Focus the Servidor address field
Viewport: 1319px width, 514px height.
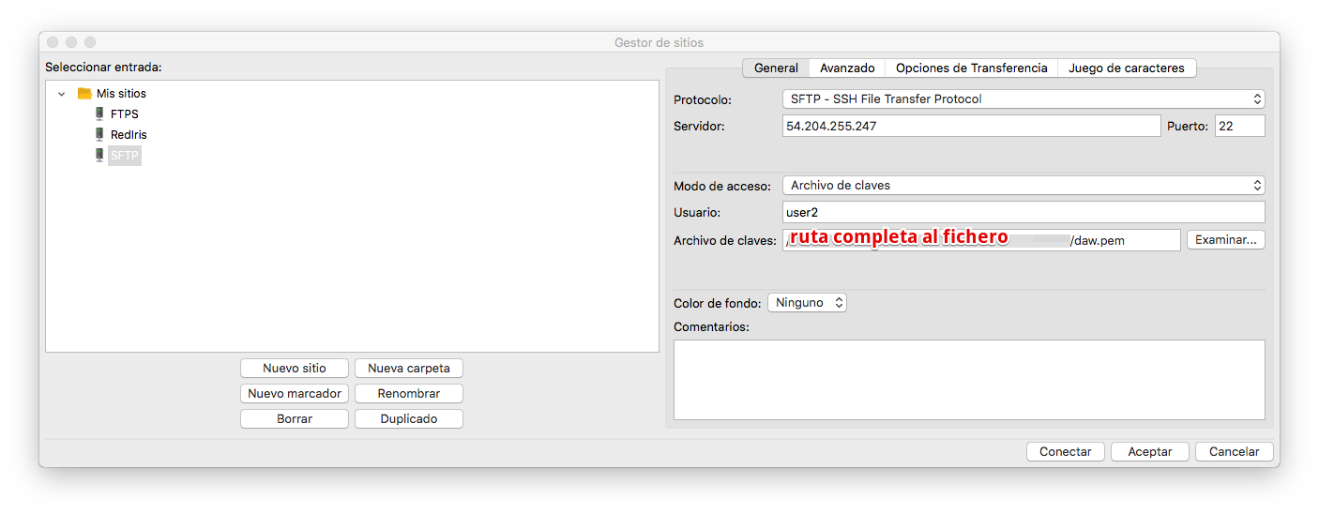point(971,126)
